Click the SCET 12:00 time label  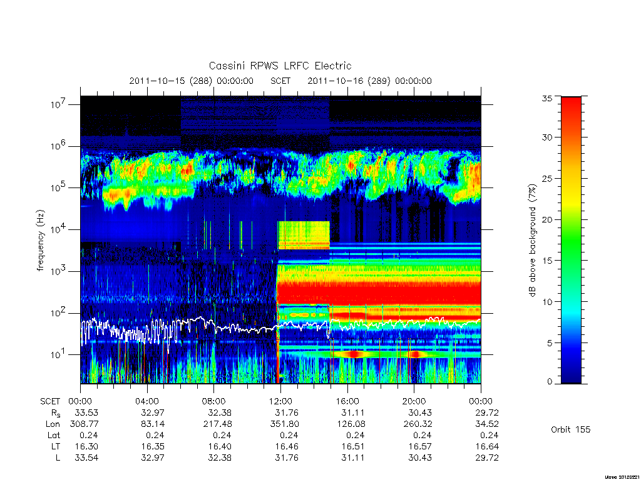tap(280, 401)
